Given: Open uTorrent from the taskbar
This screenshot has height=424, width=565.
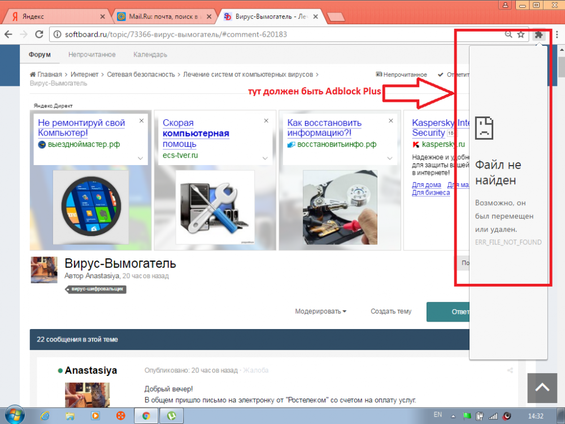Looking at the screenshot, I should coord(171,416).
